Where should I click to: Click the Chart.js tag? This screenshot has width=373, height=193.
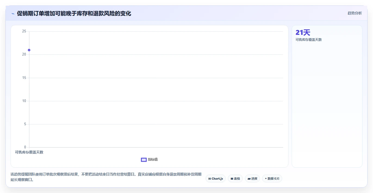(216, 179)
